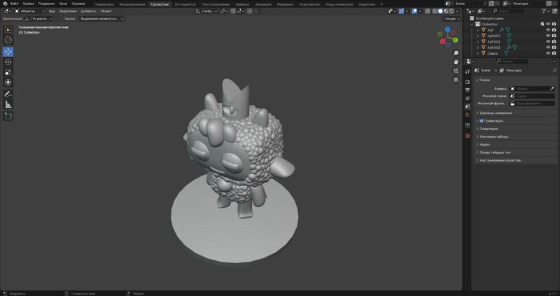Open the Объект menu in viewport header
The image size is (560, 296).
[x=106, y=11]
